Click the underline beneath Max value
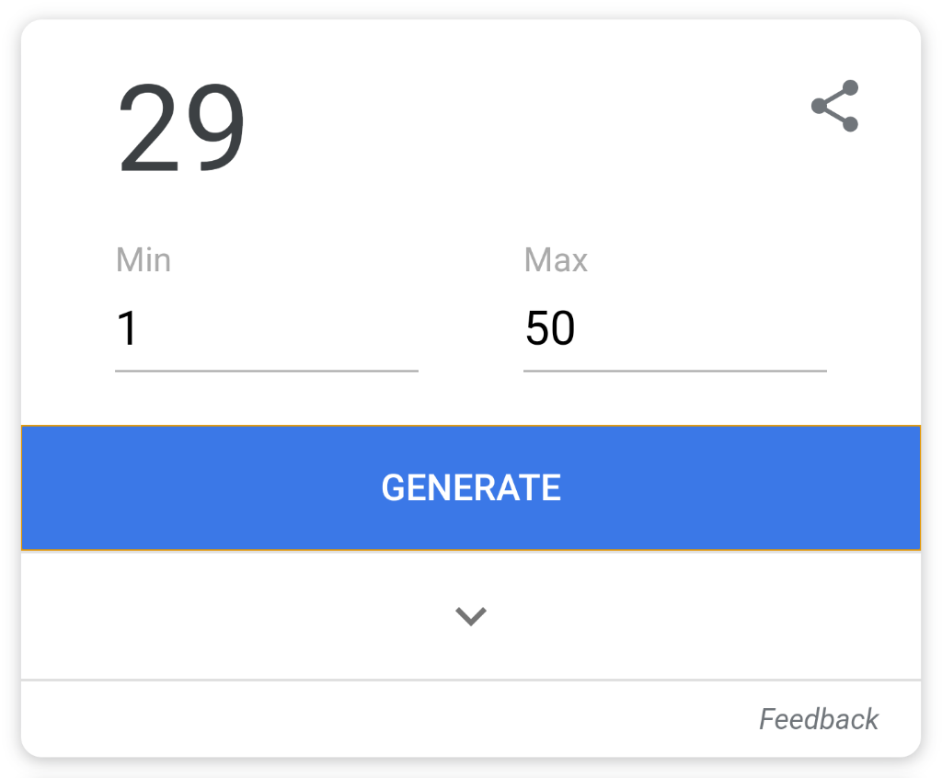 tap(674, 371)
